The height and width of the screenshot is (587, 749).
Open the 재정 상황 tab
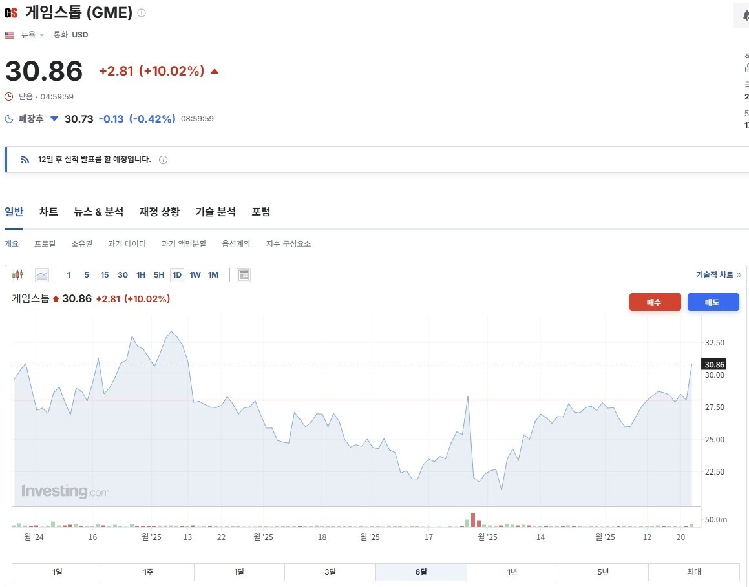point(160,212)
